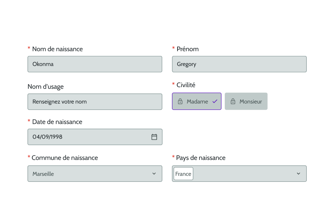
Task: Focus the Prénom field with Gregory
Action: (x=239, y=64)
